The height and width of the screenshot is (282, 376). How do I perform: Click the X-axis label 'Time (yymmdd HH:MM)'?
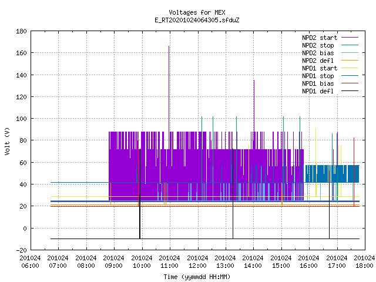[x=197, y=277]
